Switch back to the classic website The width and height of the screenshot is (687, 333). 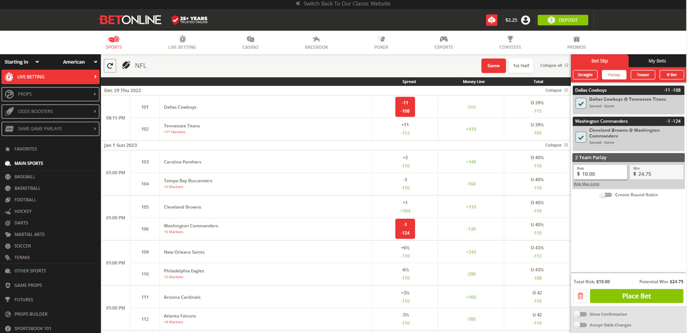click(x=343, y=3)
